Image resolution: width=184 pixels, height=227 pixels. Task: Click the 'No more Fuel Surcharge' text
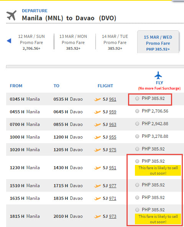[x=159, y=88]
